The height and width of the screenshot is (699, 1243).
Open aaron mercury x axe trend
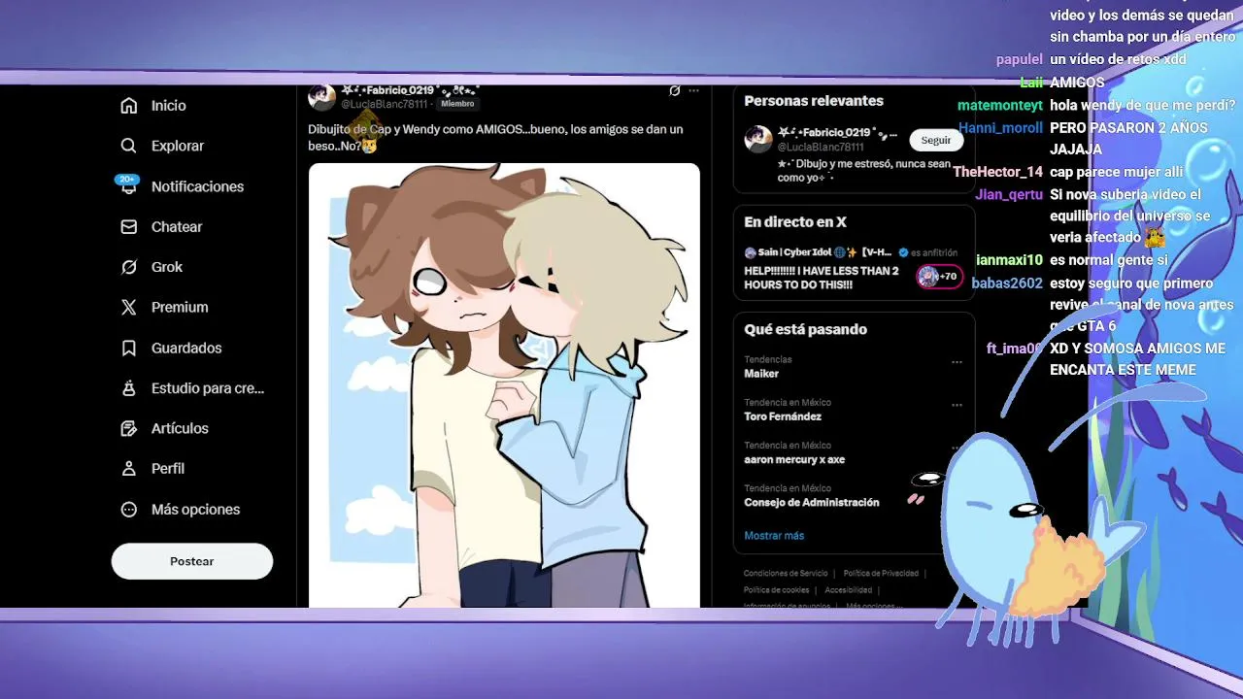[794, 459]
